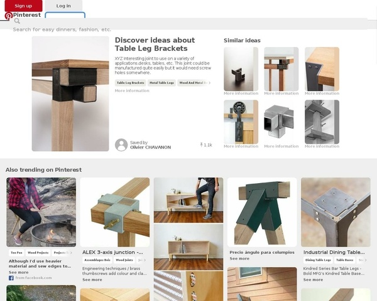Click the search magnifier icon
This screenshot has width=377, height=301.
pos(18,21)
